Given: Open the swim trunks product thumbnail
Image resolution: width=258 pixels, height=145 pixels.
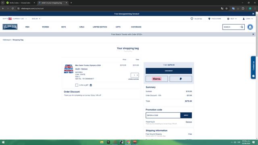Looking at the screenshot, I should (69, 69).
